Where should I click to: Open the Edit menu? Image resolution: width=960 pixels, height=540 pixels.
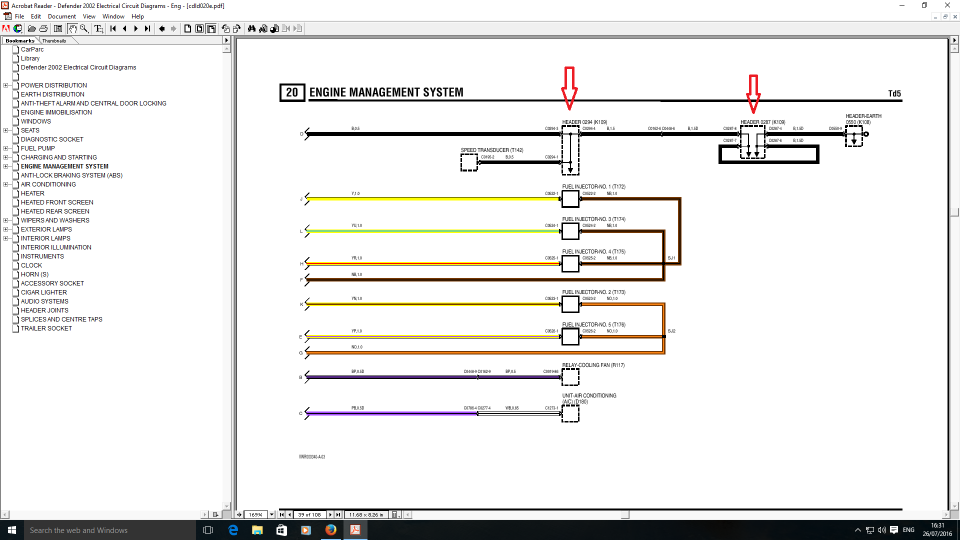pos(36,16)
